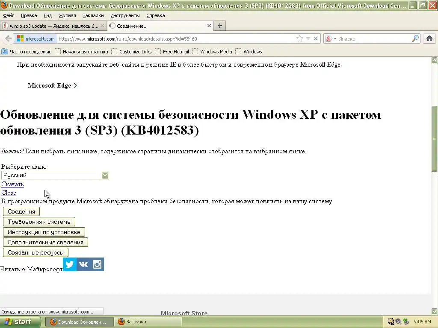The width and height of the screenshot is (438, 328).
Task: Click the search magnifier icon in Yandex box
Action: coord(415,38)
